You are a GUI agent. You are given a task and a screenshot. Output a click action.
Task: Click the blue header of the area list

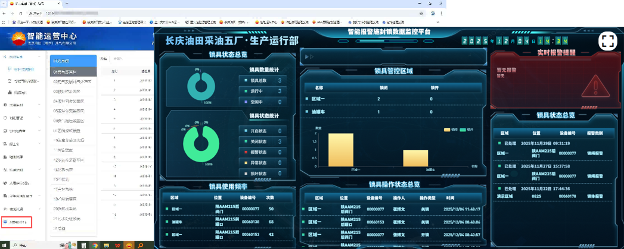click(x=73, y=61)
